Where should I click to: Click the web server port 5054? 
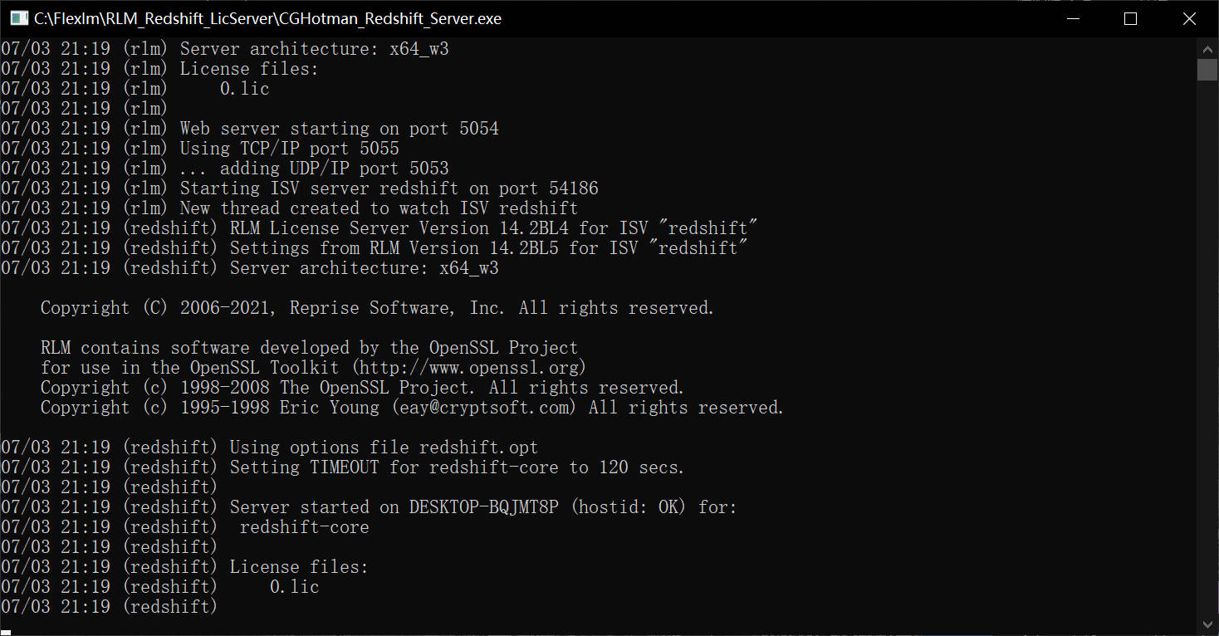pyautogui.click(x=478, y=129)
